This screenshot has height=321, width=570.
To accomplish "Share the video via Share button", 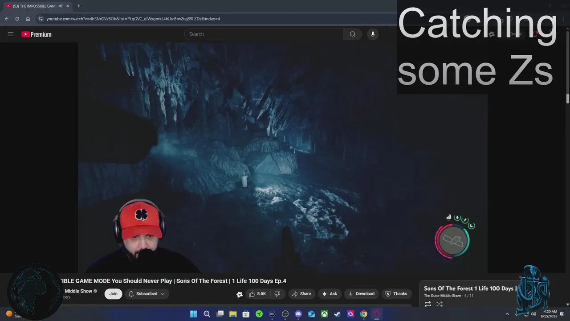I will pos(301,294).
